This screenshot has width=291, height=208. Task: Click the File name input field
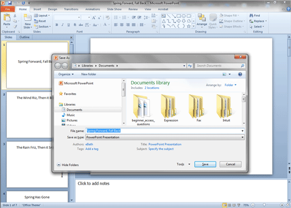click(165, 131)
